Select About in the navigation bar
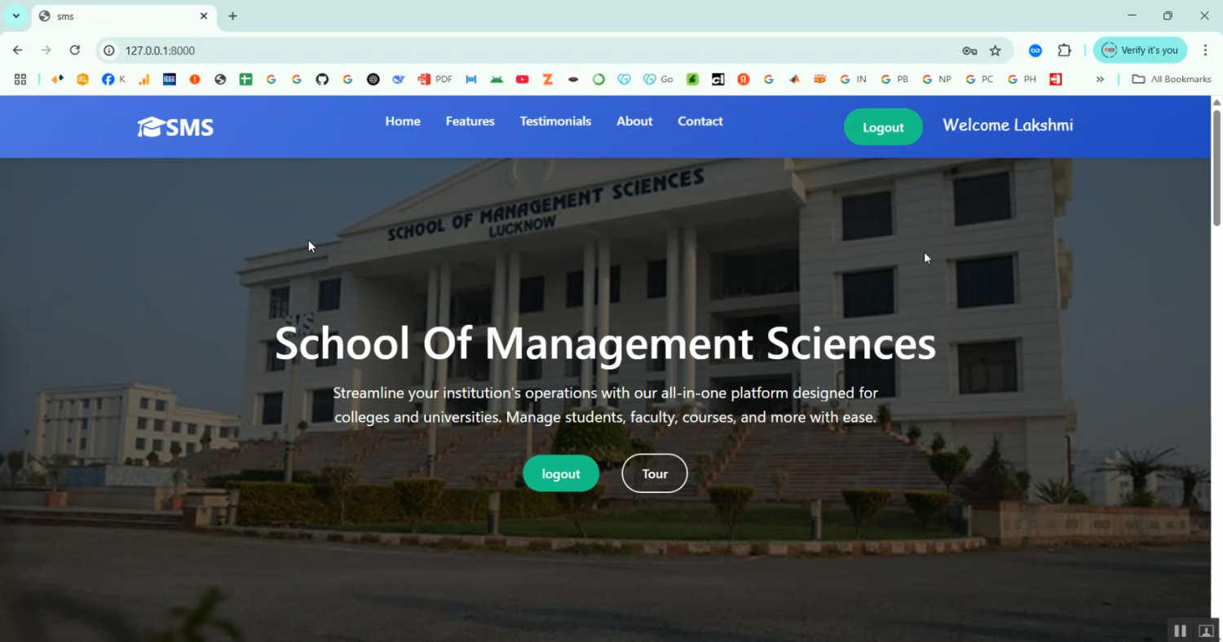 [x=634, y=121]
